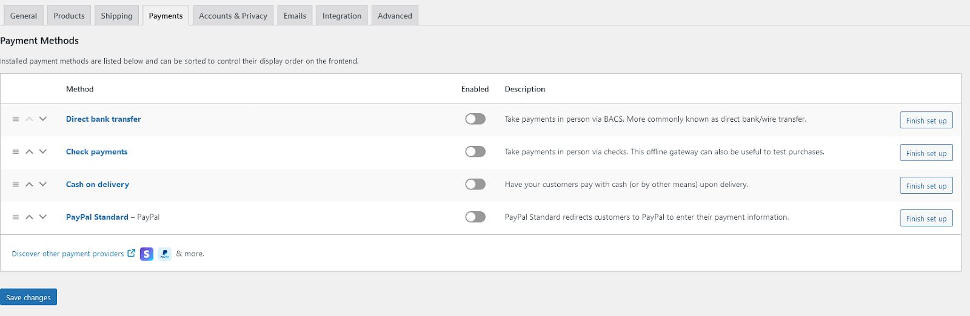
Task: Click drag handle for Direct bank transfer
Action: click(x=16, y=119)
